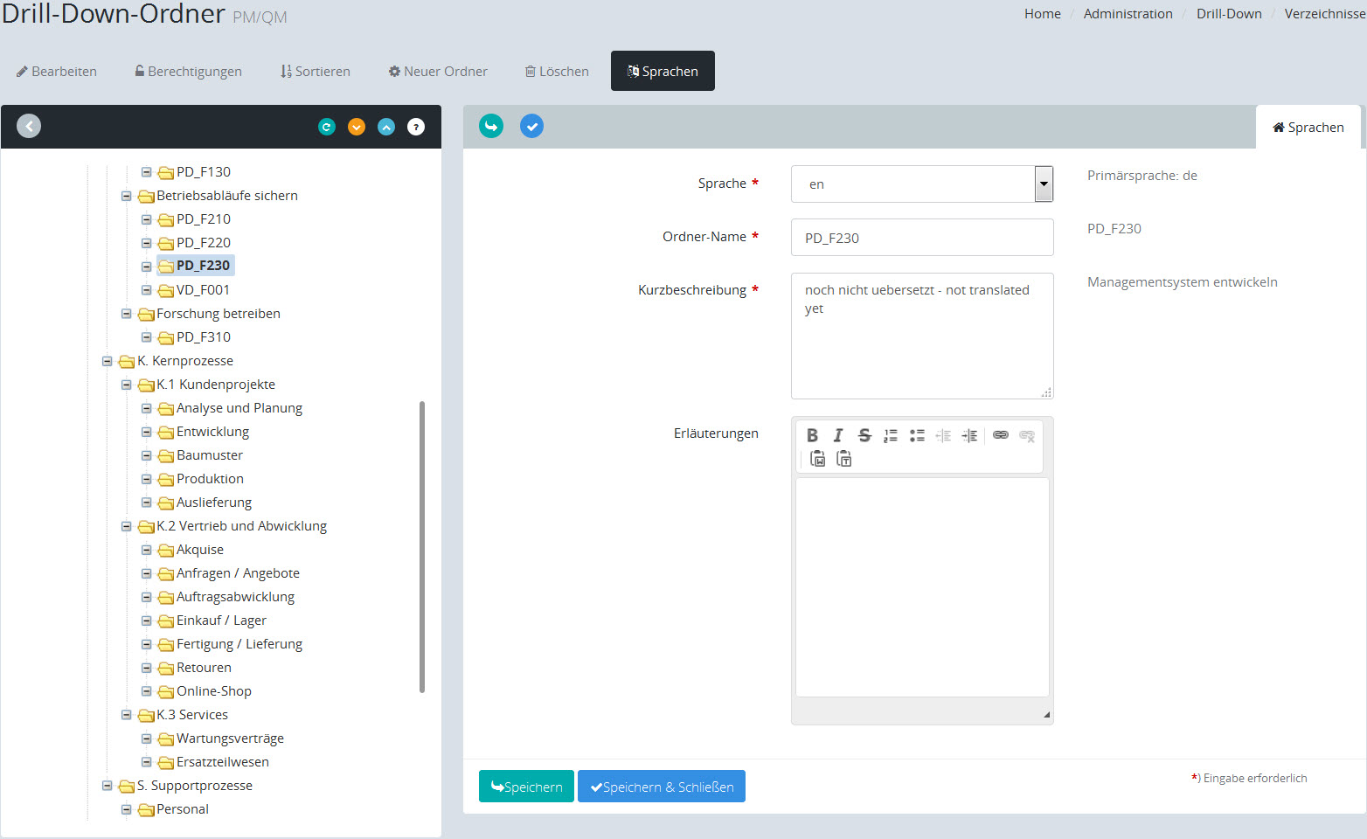Viewport: 1367px width, 839px height.
Task: Click the folder tree vertical scrollbar
Action: coord(422,546)
